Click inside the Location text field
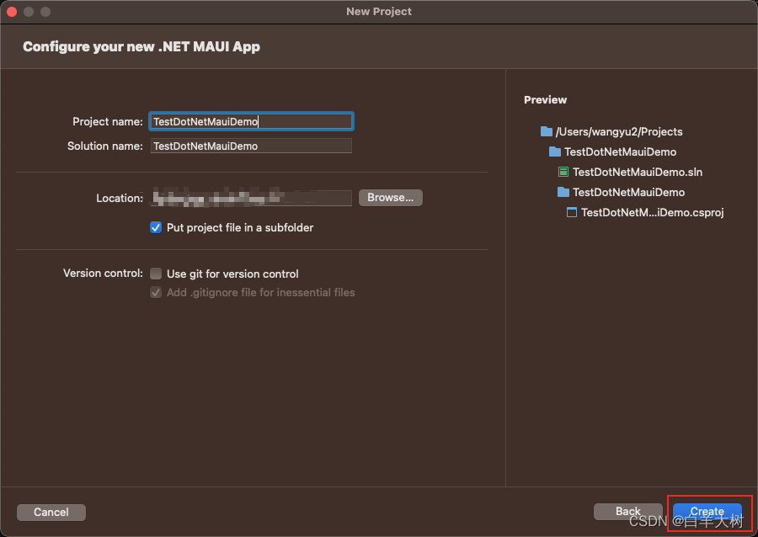 pos(250,198)
